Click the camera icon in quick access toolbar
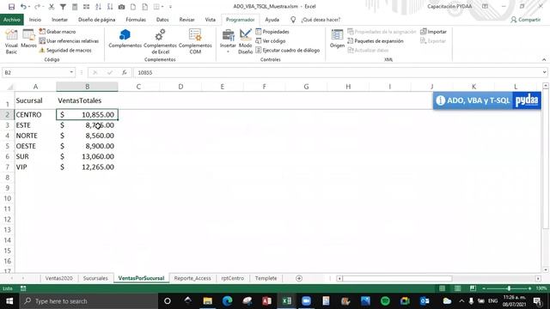This screenshot has width=550, height=309. click(x=121, y=7)
